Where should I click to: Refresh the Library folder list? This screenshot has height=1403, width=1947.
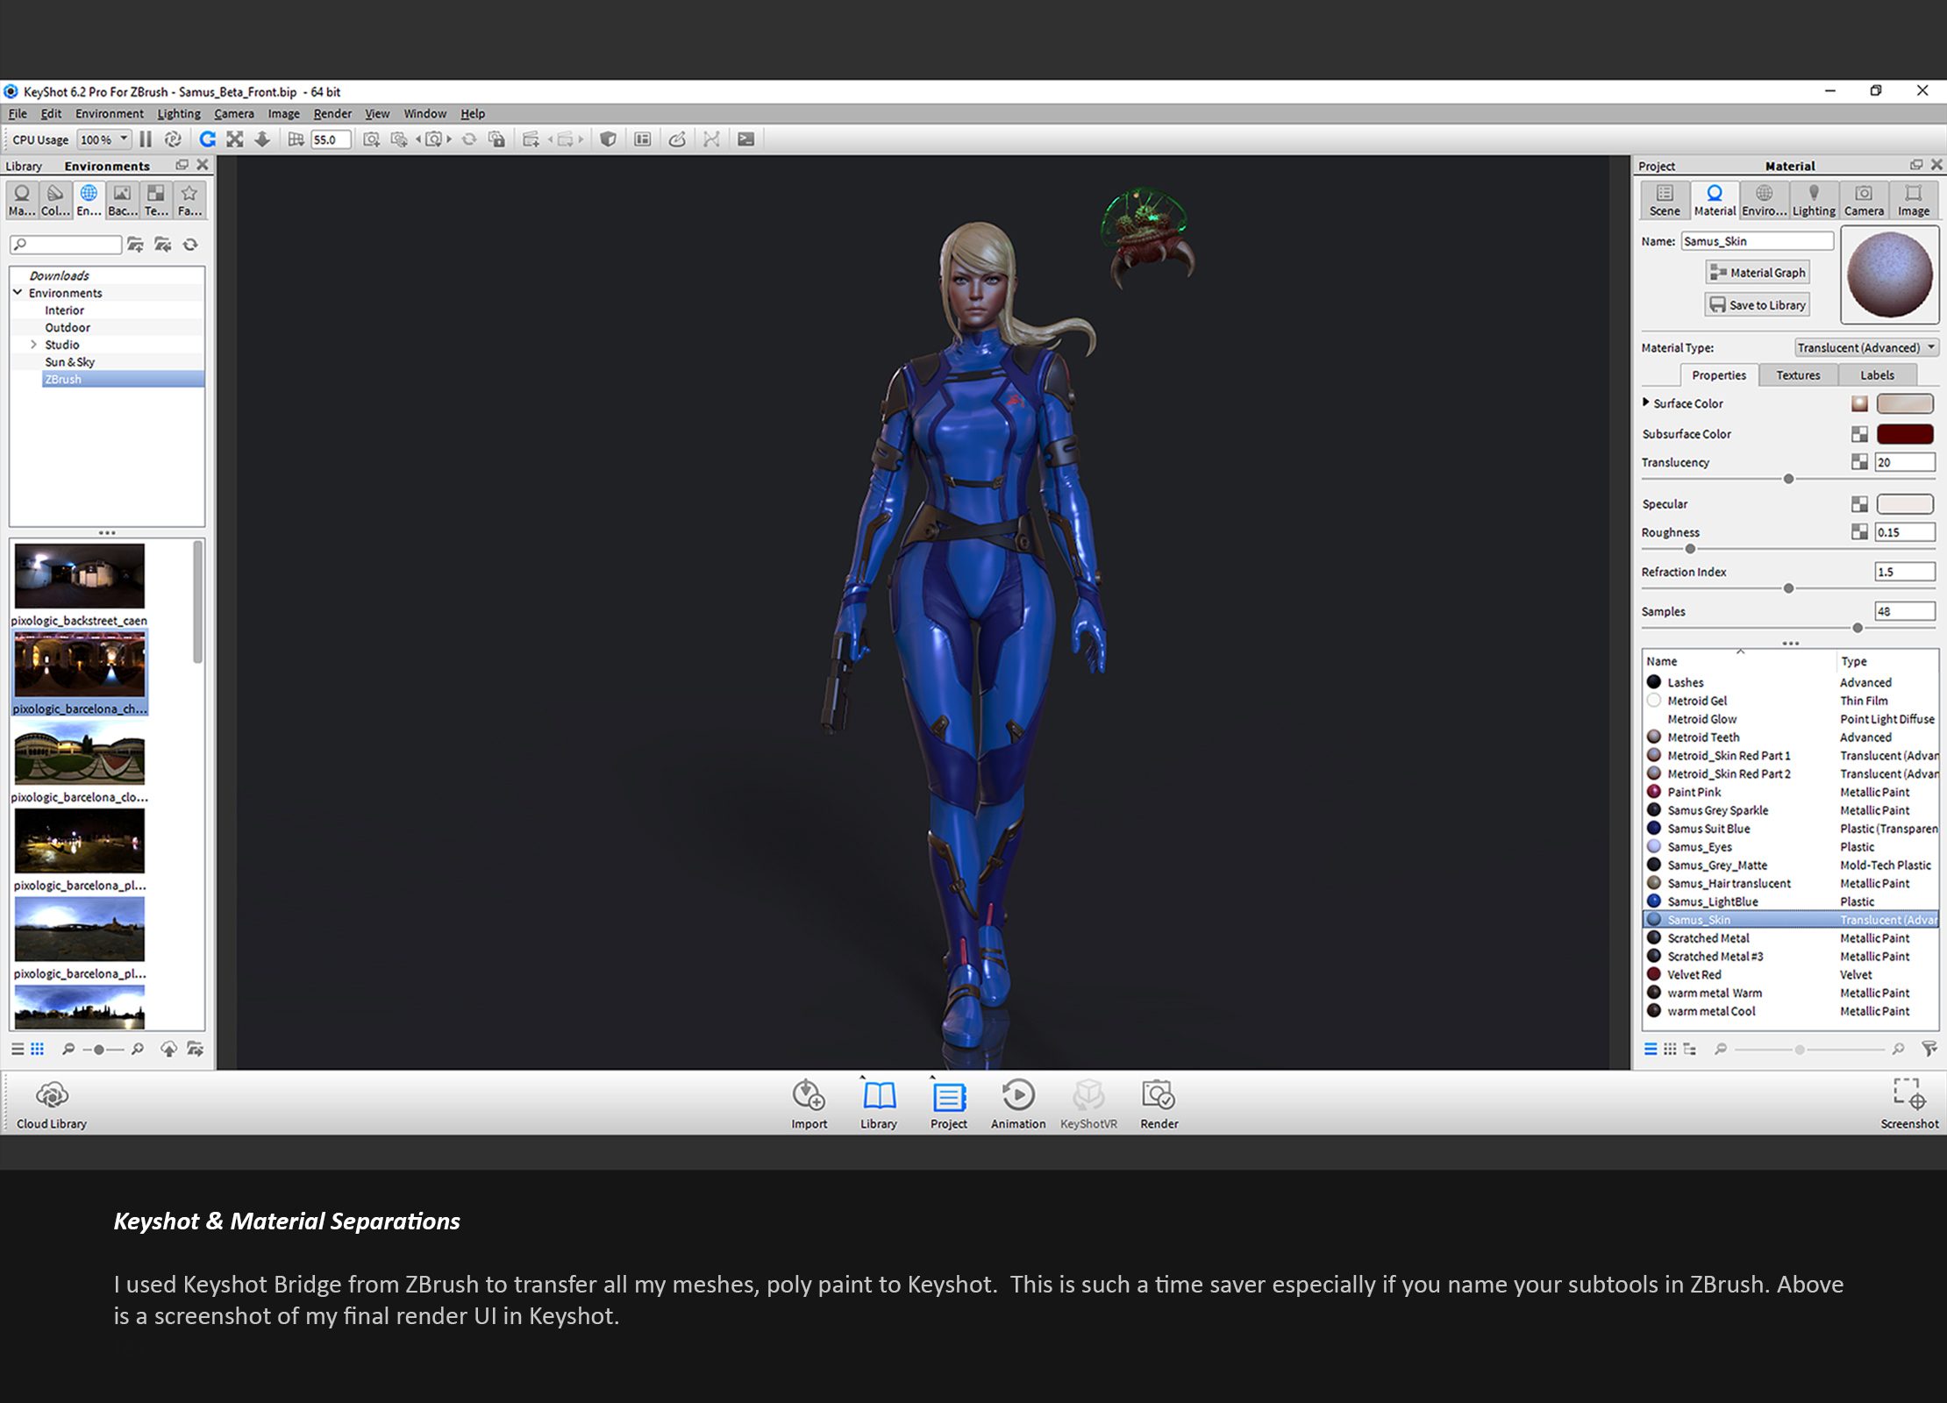point(190,245)
